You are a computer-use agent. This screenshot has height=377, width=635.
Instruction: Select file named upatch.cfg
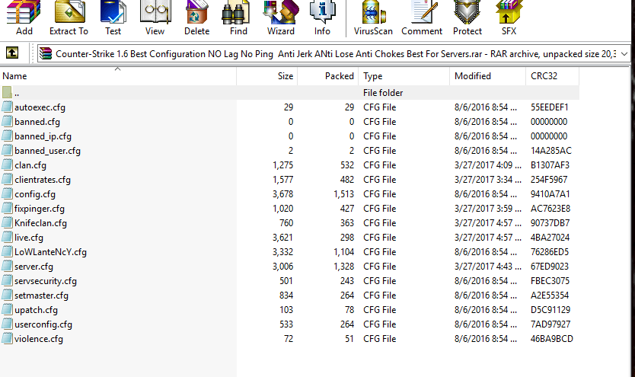click(x=36, y=310)
